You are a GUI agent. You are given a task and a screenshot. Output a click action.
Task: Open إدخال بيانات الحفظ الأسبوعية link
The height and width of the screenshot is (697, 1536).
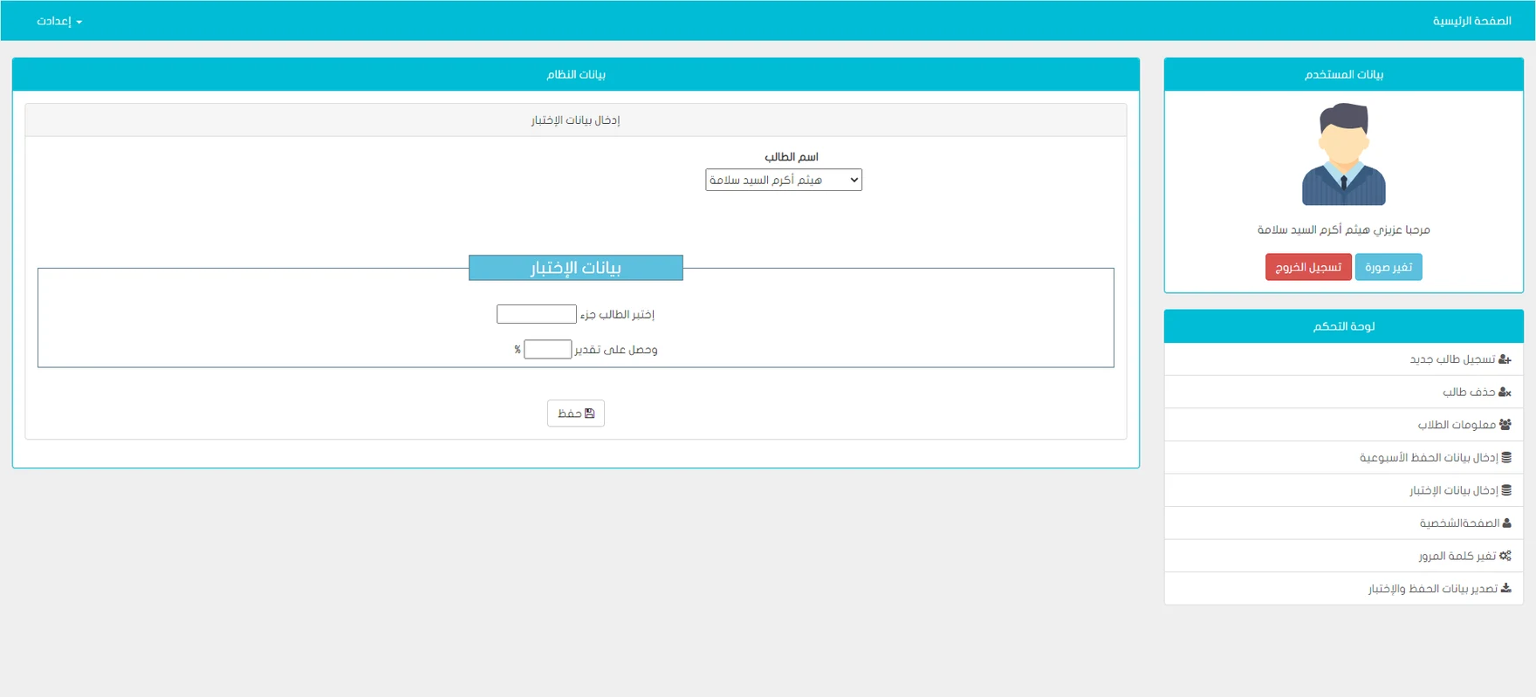[x=1344, y=458]
